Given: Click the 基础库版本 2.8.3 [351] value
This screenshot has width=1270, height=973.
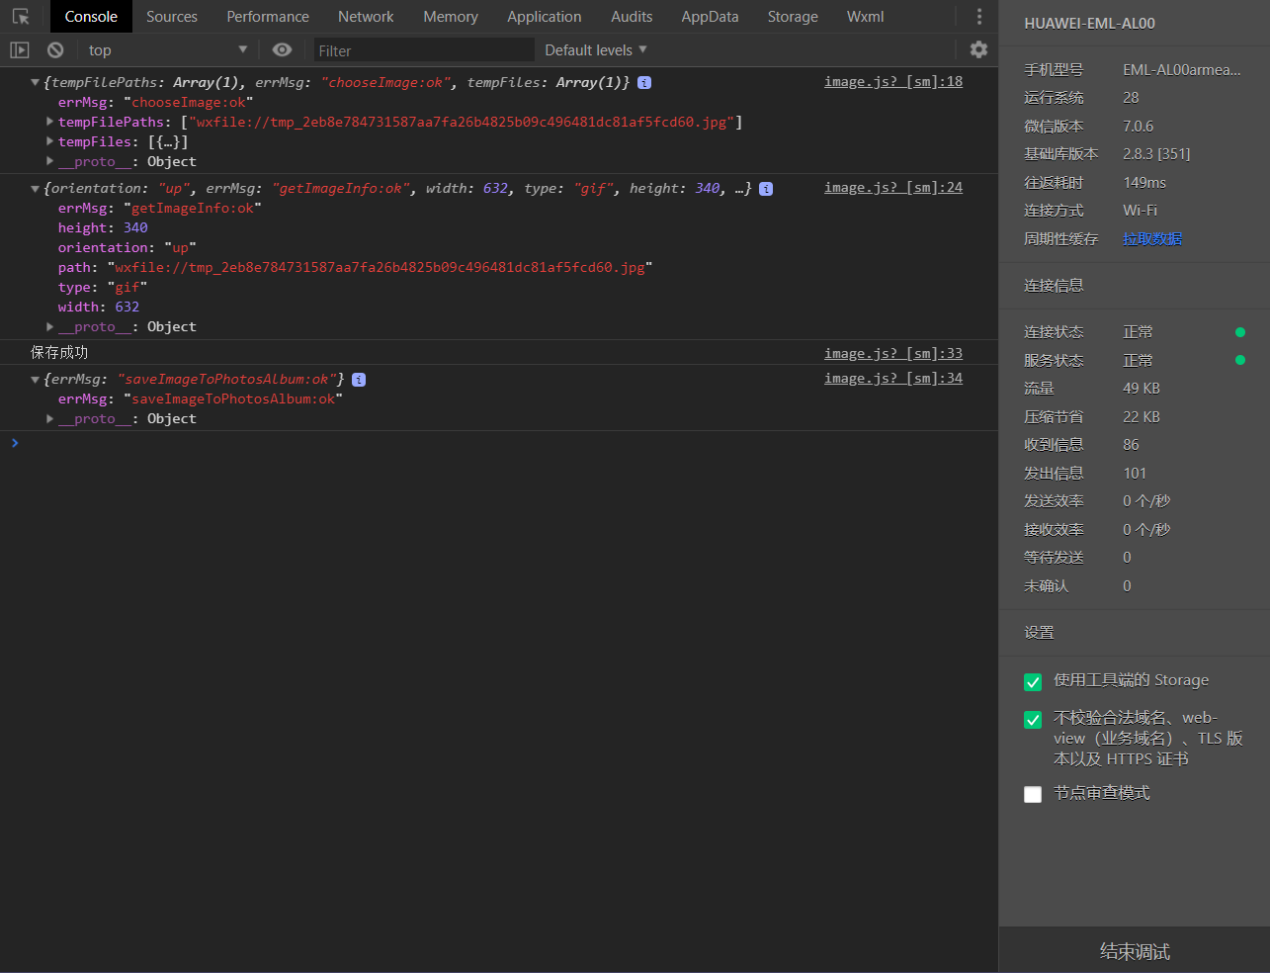Looking at the screenshot, I should tap(1156, 154).
